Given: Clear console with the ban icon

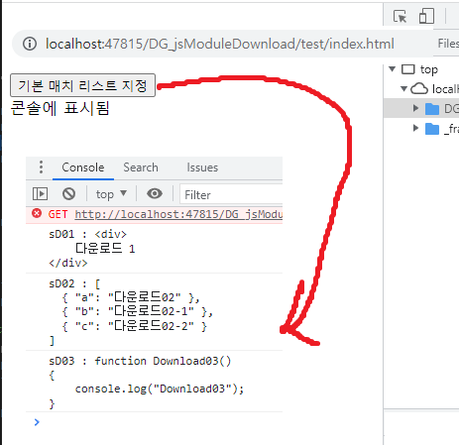Looking at the screenshot, I should pos(68,193).
